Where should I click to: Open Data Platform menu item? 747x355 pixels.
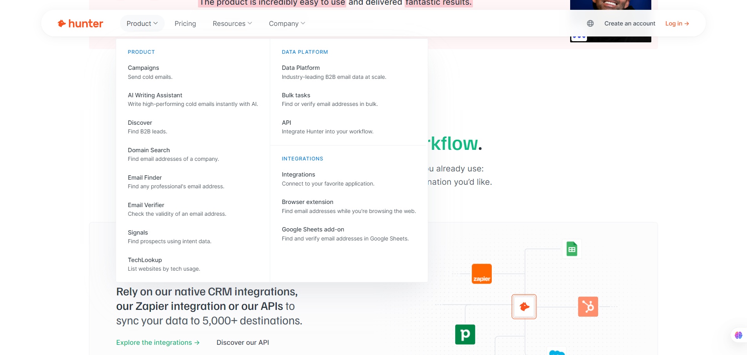click(x=301, y=68)
